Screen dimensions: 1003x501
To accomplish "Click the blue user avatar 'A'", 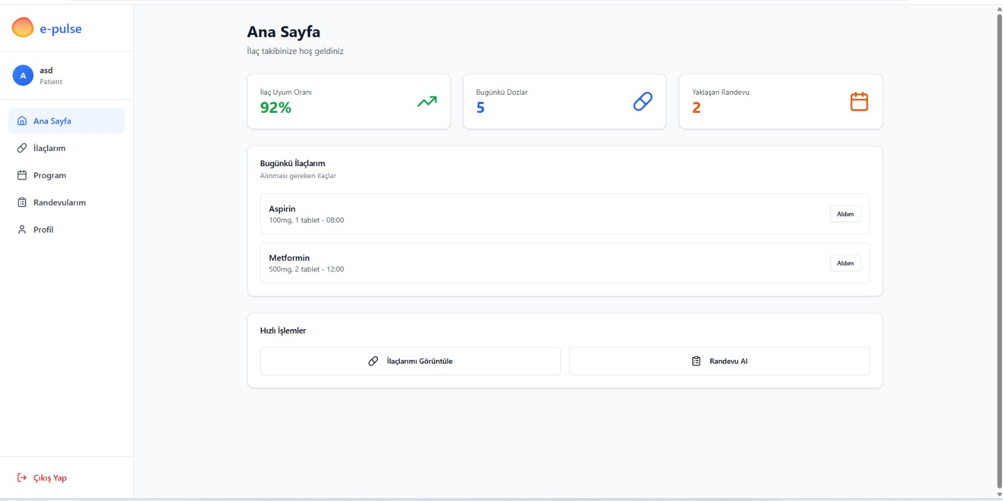I will [x=23, y=76].
